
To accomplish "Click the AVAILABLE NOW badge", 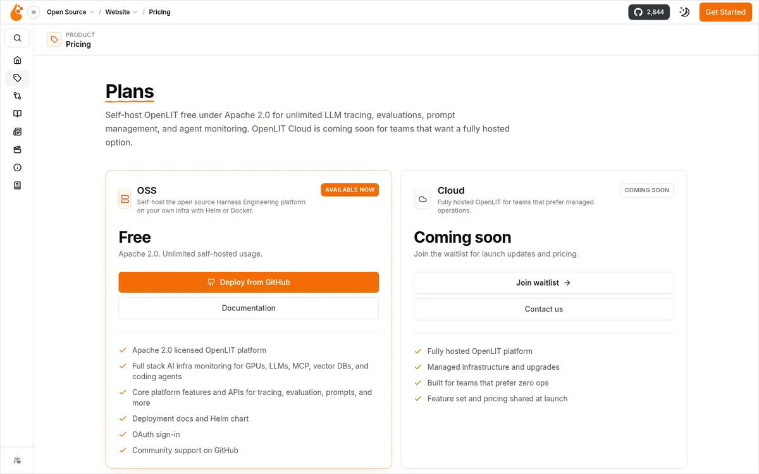I will (350, 190).
